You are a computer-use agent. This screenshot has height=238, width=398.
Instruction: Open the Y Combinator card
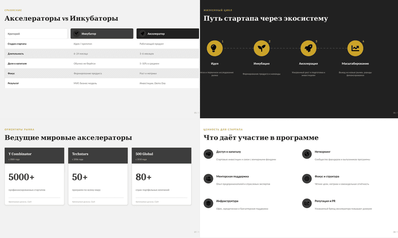pos(34,176)
